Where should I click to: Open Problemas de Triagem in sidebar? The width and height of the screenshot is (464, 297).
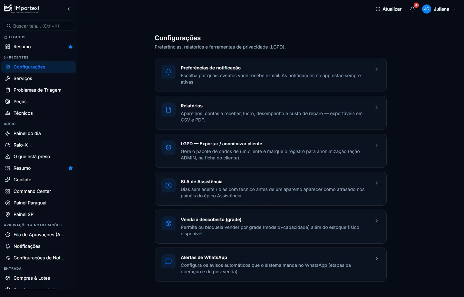coord(38,90)
